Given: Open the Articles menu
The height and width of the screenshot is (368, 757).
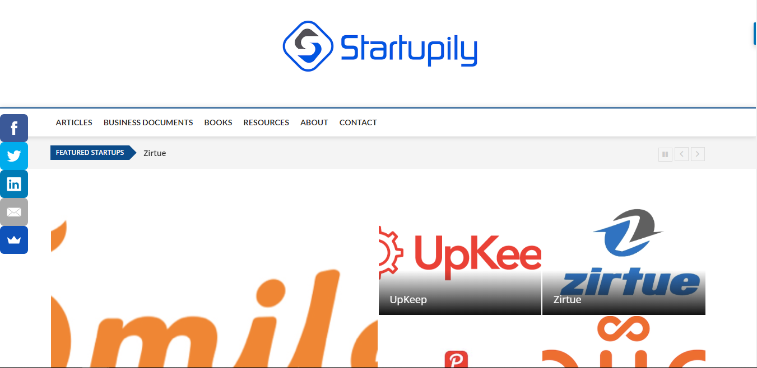Looking at the screenshot, I should click(x=74, y=122).
